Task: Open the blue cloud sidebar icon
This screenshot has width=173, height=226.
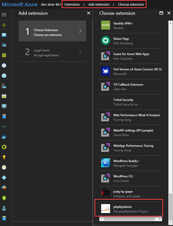Action: coord(4,137)
